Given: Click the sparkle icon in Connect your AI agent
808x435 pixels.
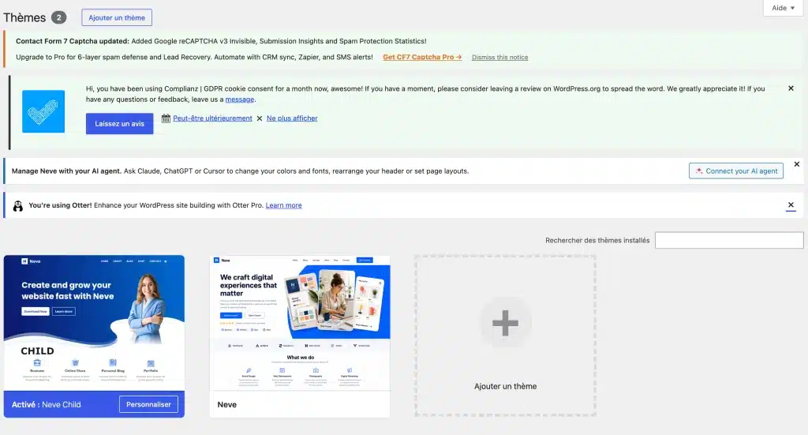Looking at the screenshot, I should click(x=699, y=171).
